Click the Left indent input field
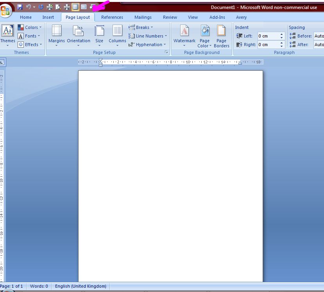 pos(268,36)
